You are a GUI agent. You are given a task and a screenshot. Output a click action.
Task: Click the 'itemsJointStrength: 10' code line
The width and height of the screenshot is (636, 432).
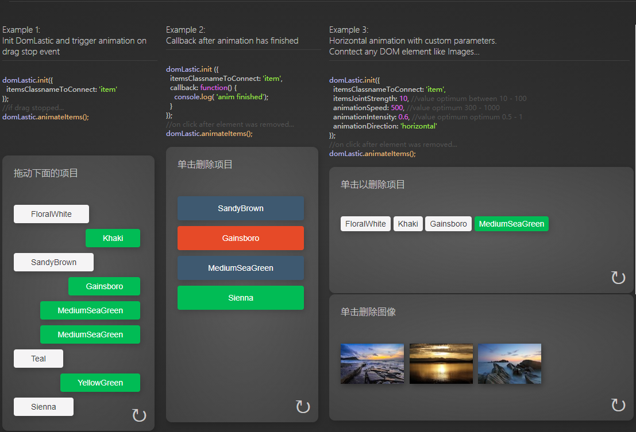[371, 98]
